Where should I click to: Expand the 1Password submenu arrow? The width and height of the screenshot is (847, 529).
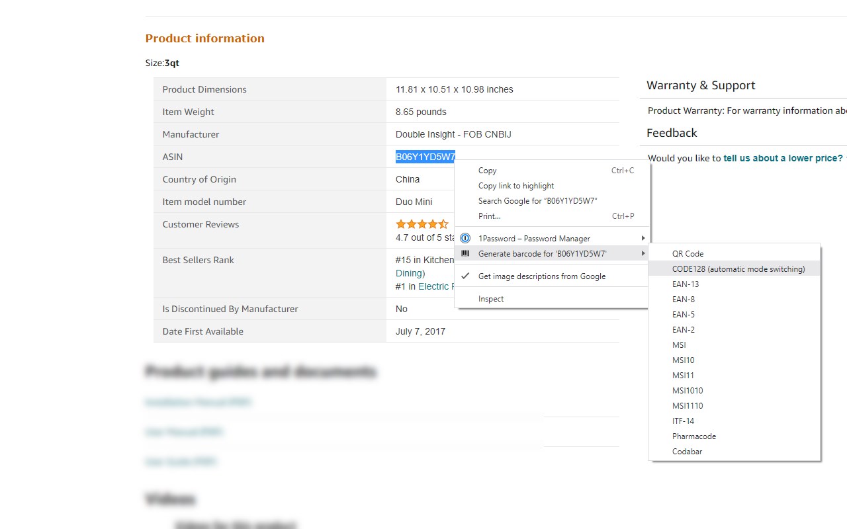(x=643, y=238)
